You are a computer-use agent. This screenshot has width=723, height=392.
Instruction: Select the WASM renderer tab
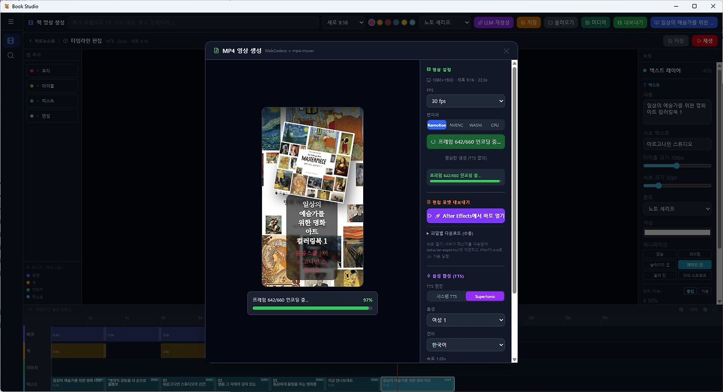point(476,125)
